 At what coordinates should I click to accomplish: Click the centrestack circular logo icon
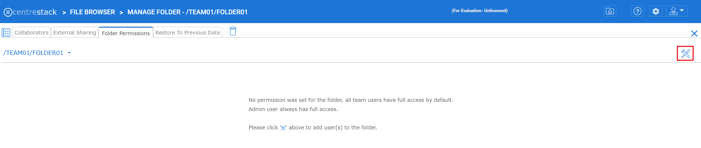click(x=8, y=12)
